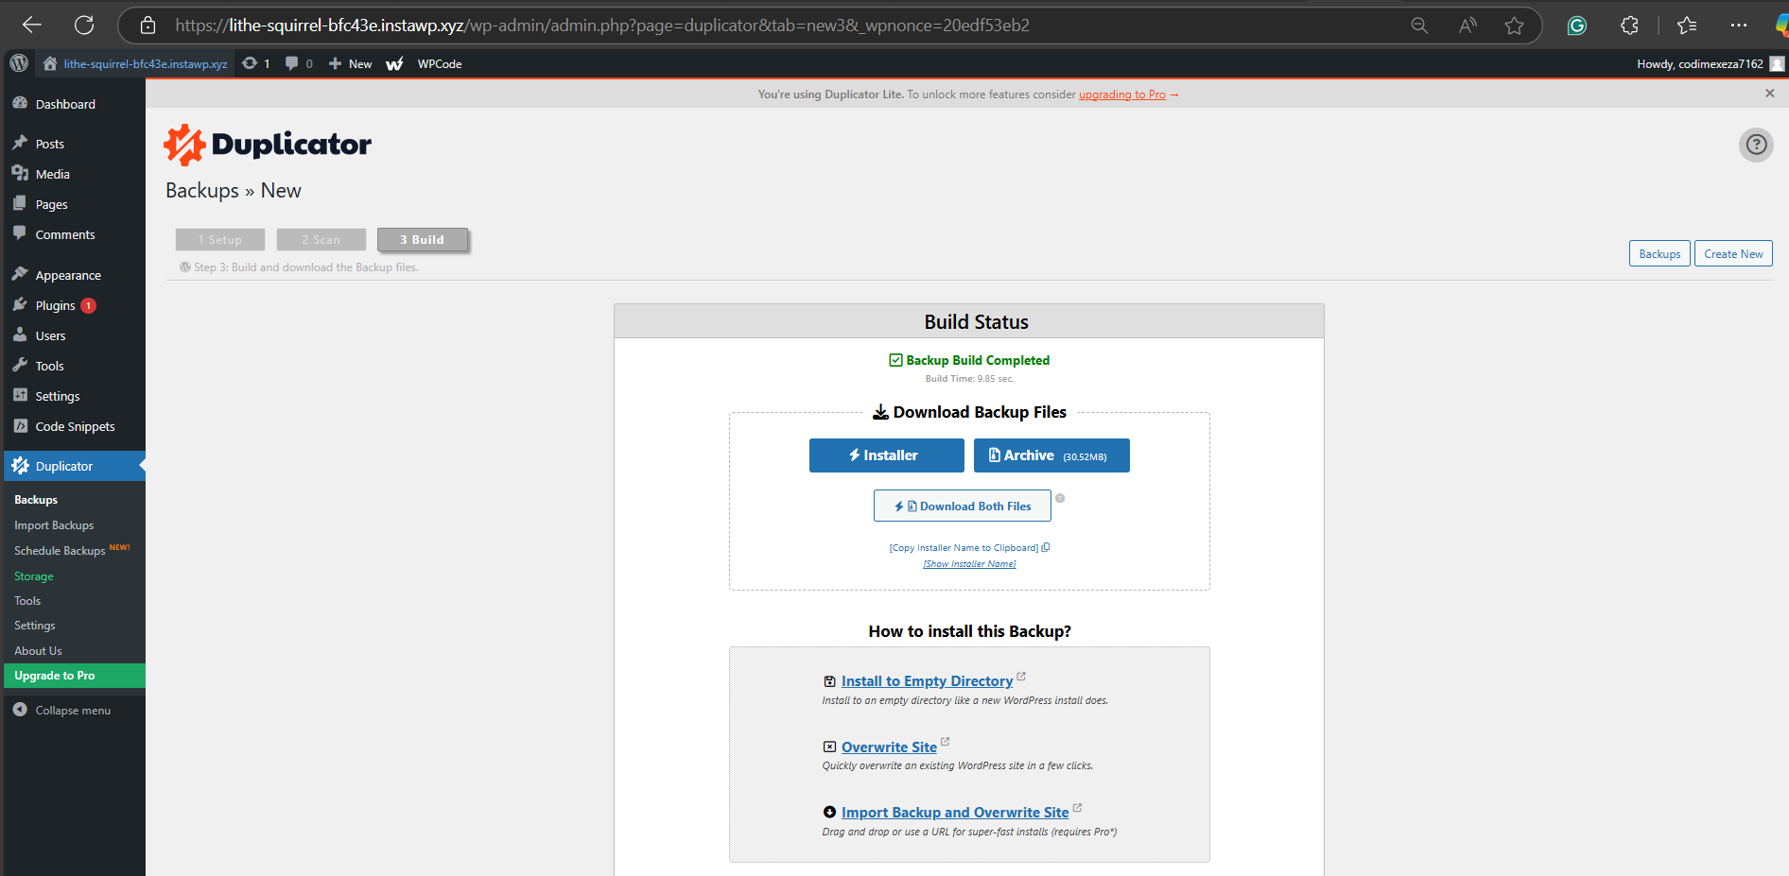Click Show Installer Name link
This screenshot has height=876, width=1789.
click(x=969, y=564)
